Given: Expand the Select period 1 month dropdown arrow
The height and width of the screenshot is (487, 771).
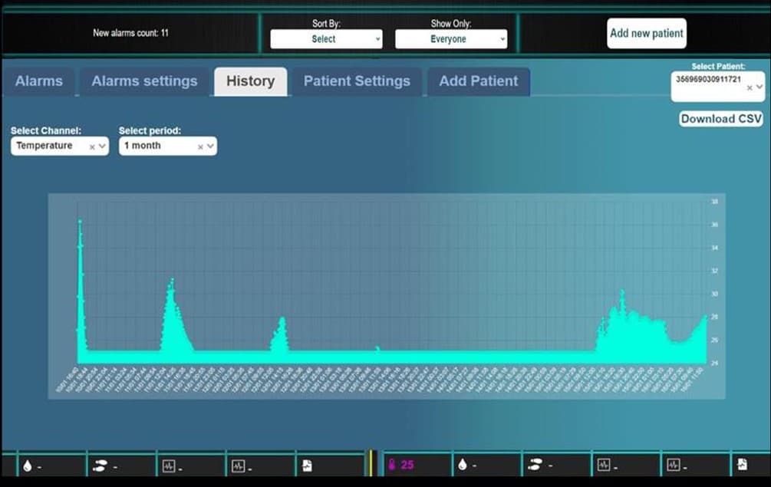Looking at the screenshot, I should coord(210,146).
